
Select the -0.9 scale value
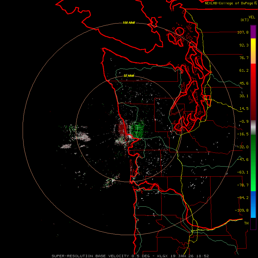click(244, 122)
